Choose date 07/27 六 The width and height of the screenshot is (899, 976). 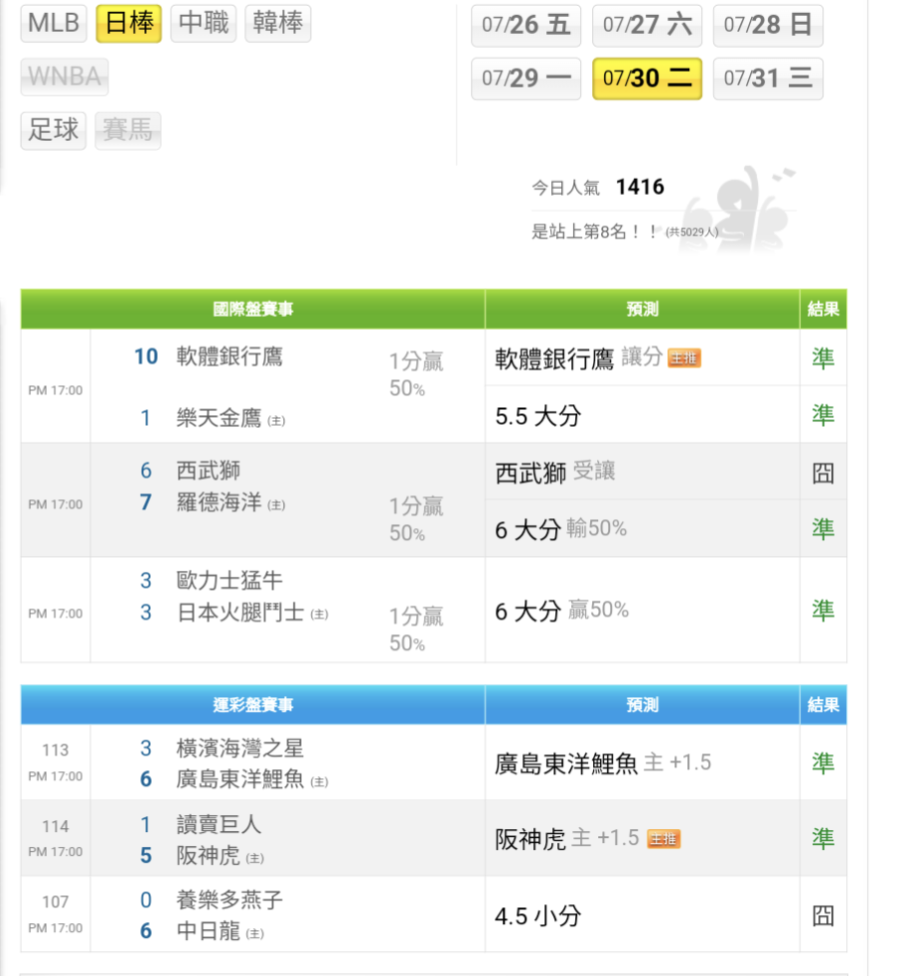(x=647, y=26)
